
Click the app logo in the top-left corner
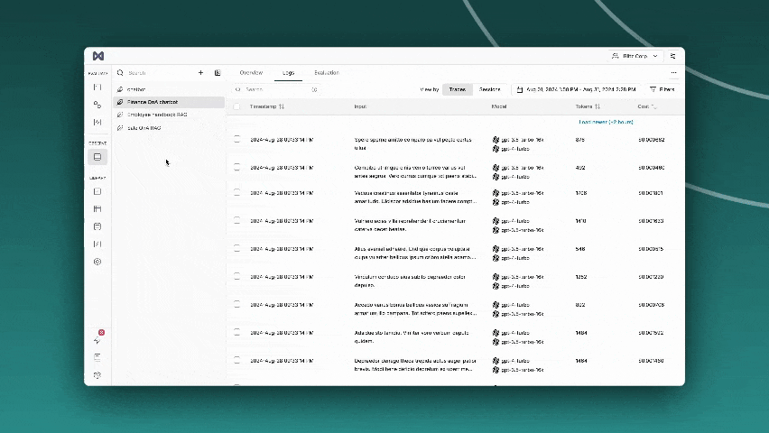98,56
